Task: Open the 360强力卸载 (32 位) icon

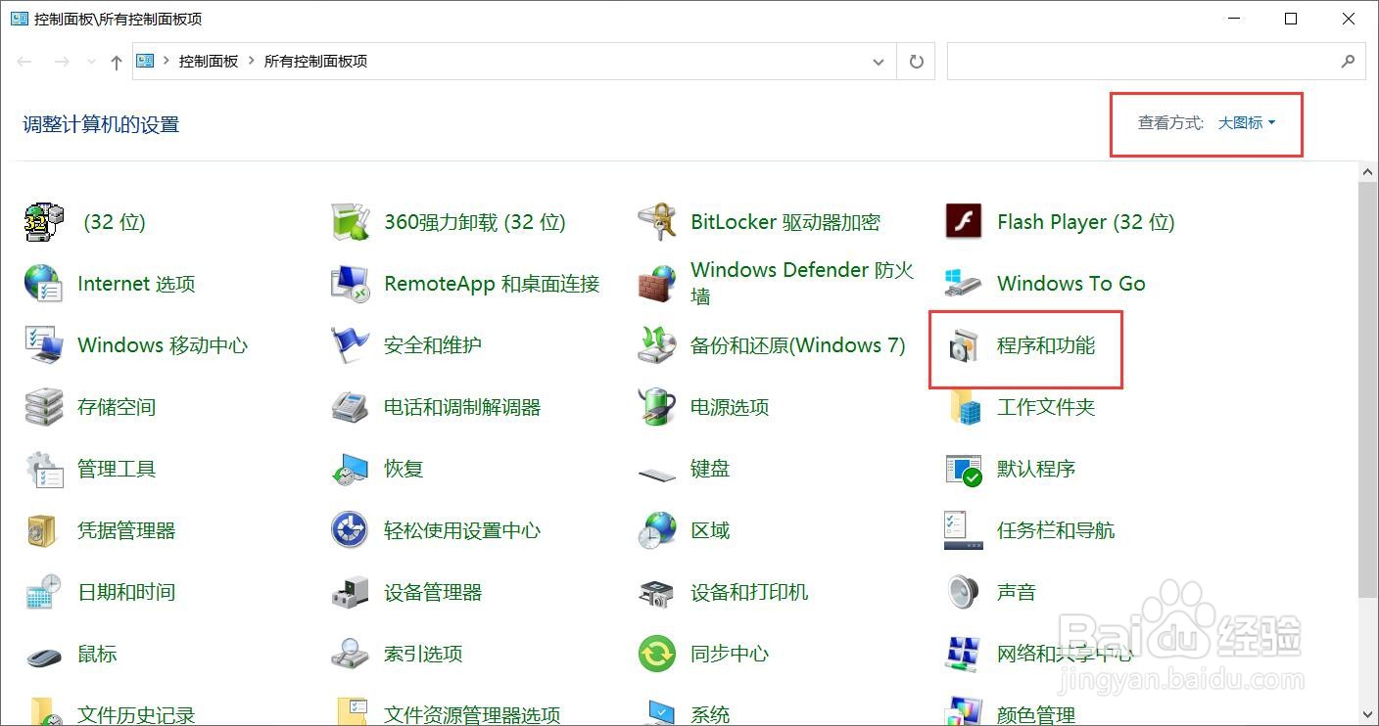Action: pyautogui.click(x=350, y=222)
